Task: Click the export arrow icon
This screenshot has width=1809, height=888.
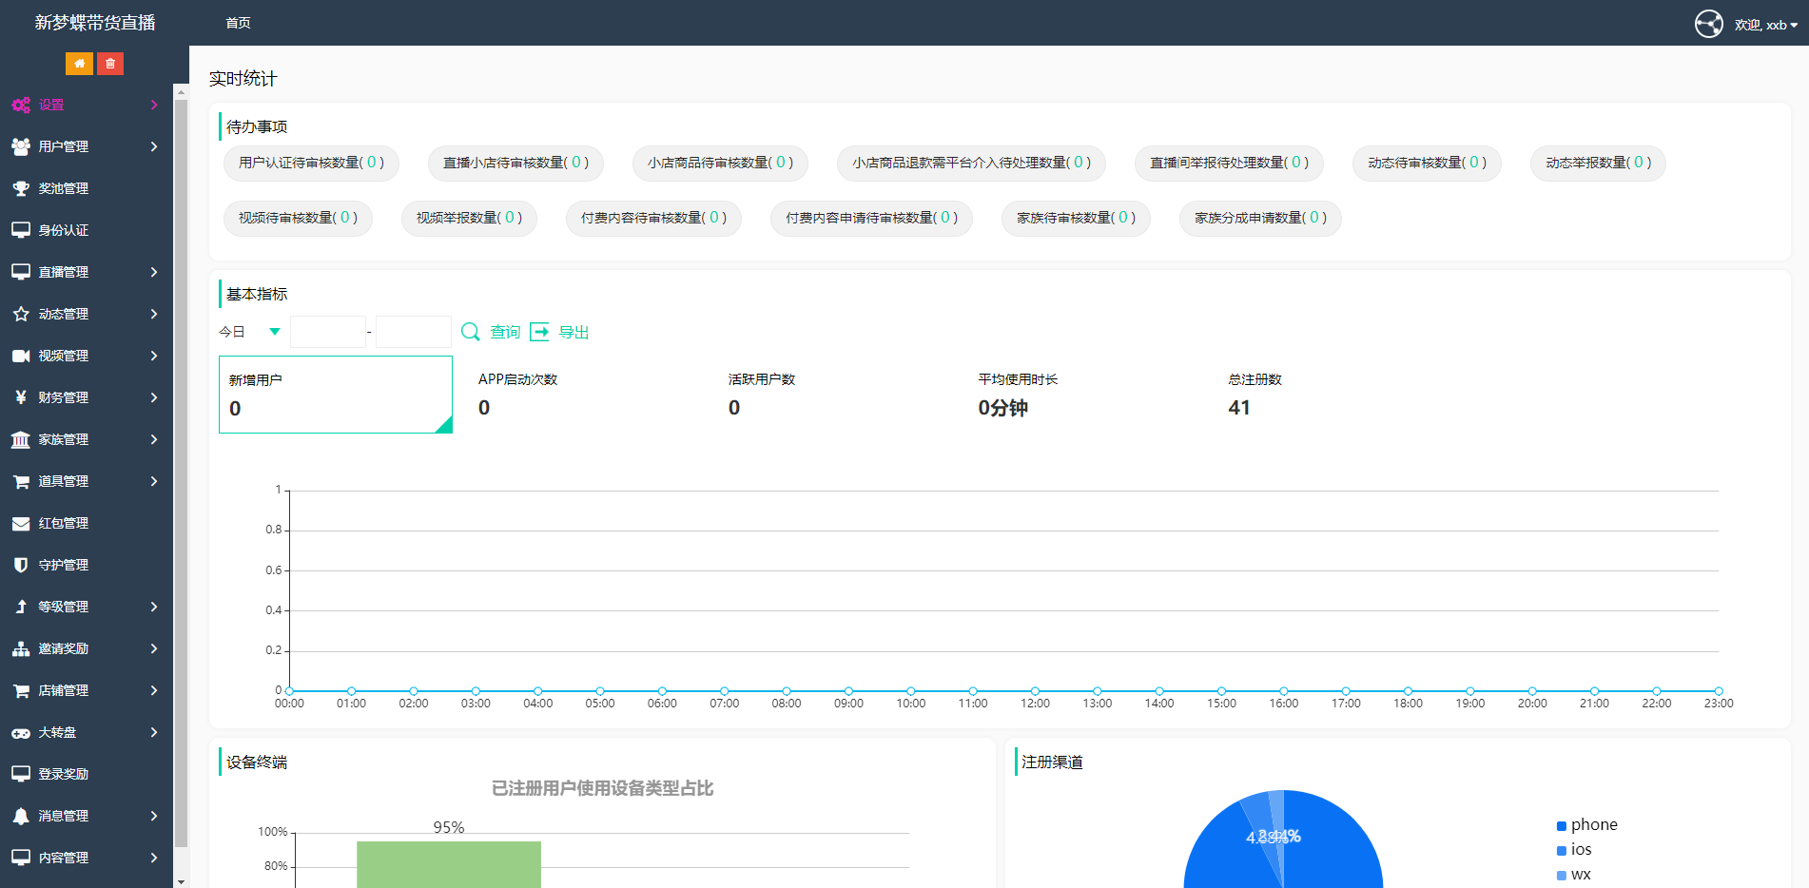Action: pos(540,332)
